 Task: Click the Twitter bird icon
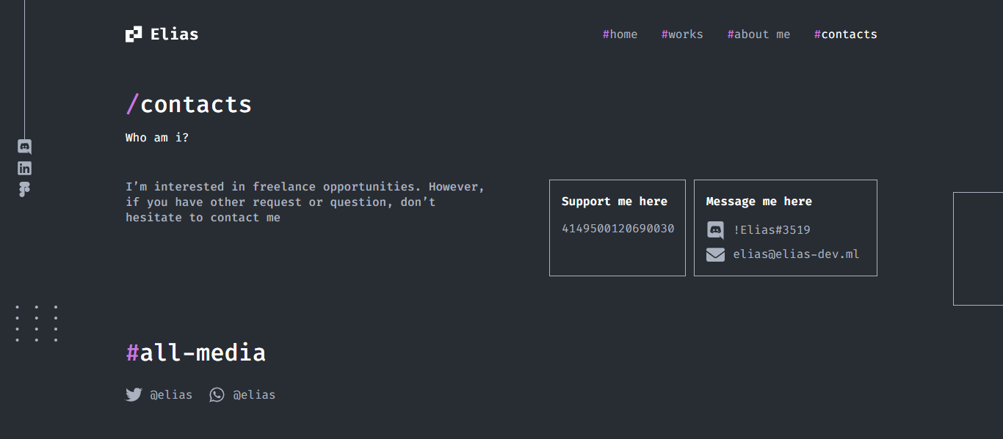click(x=134, y=395)
